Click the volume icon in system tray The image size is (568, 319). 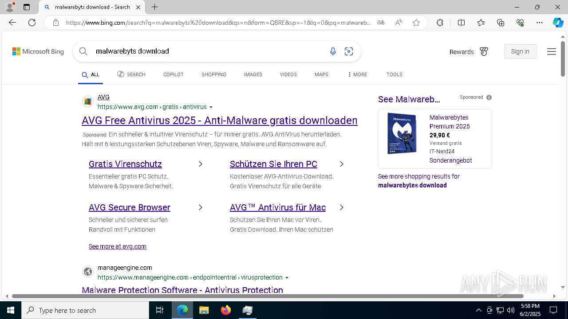pyautogui.click(x=511, y=310)
